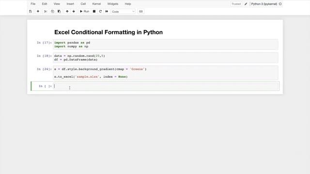310x174 pixels.
Task: Open the Edit menu
Action: pyautogui.click(x=45, y=4)
